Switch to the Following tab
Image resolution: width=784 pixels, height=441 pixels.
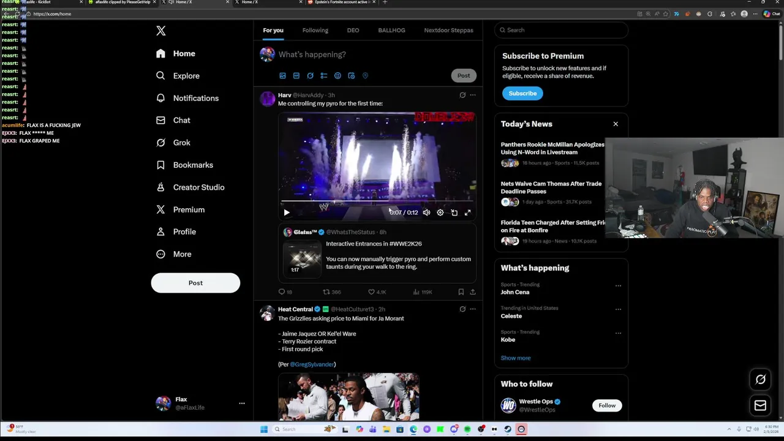[315, 30]
